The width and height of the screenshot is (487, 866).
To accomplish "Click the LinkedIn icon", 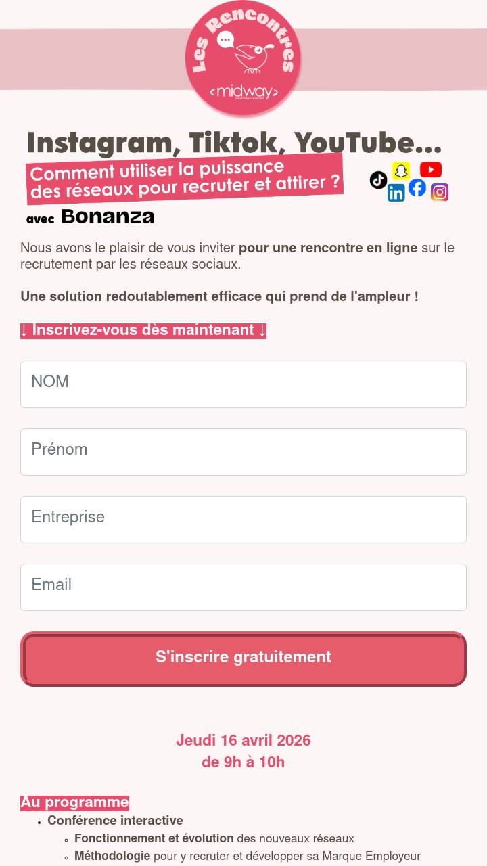I will pyautogui.click(x=396, y=193).
